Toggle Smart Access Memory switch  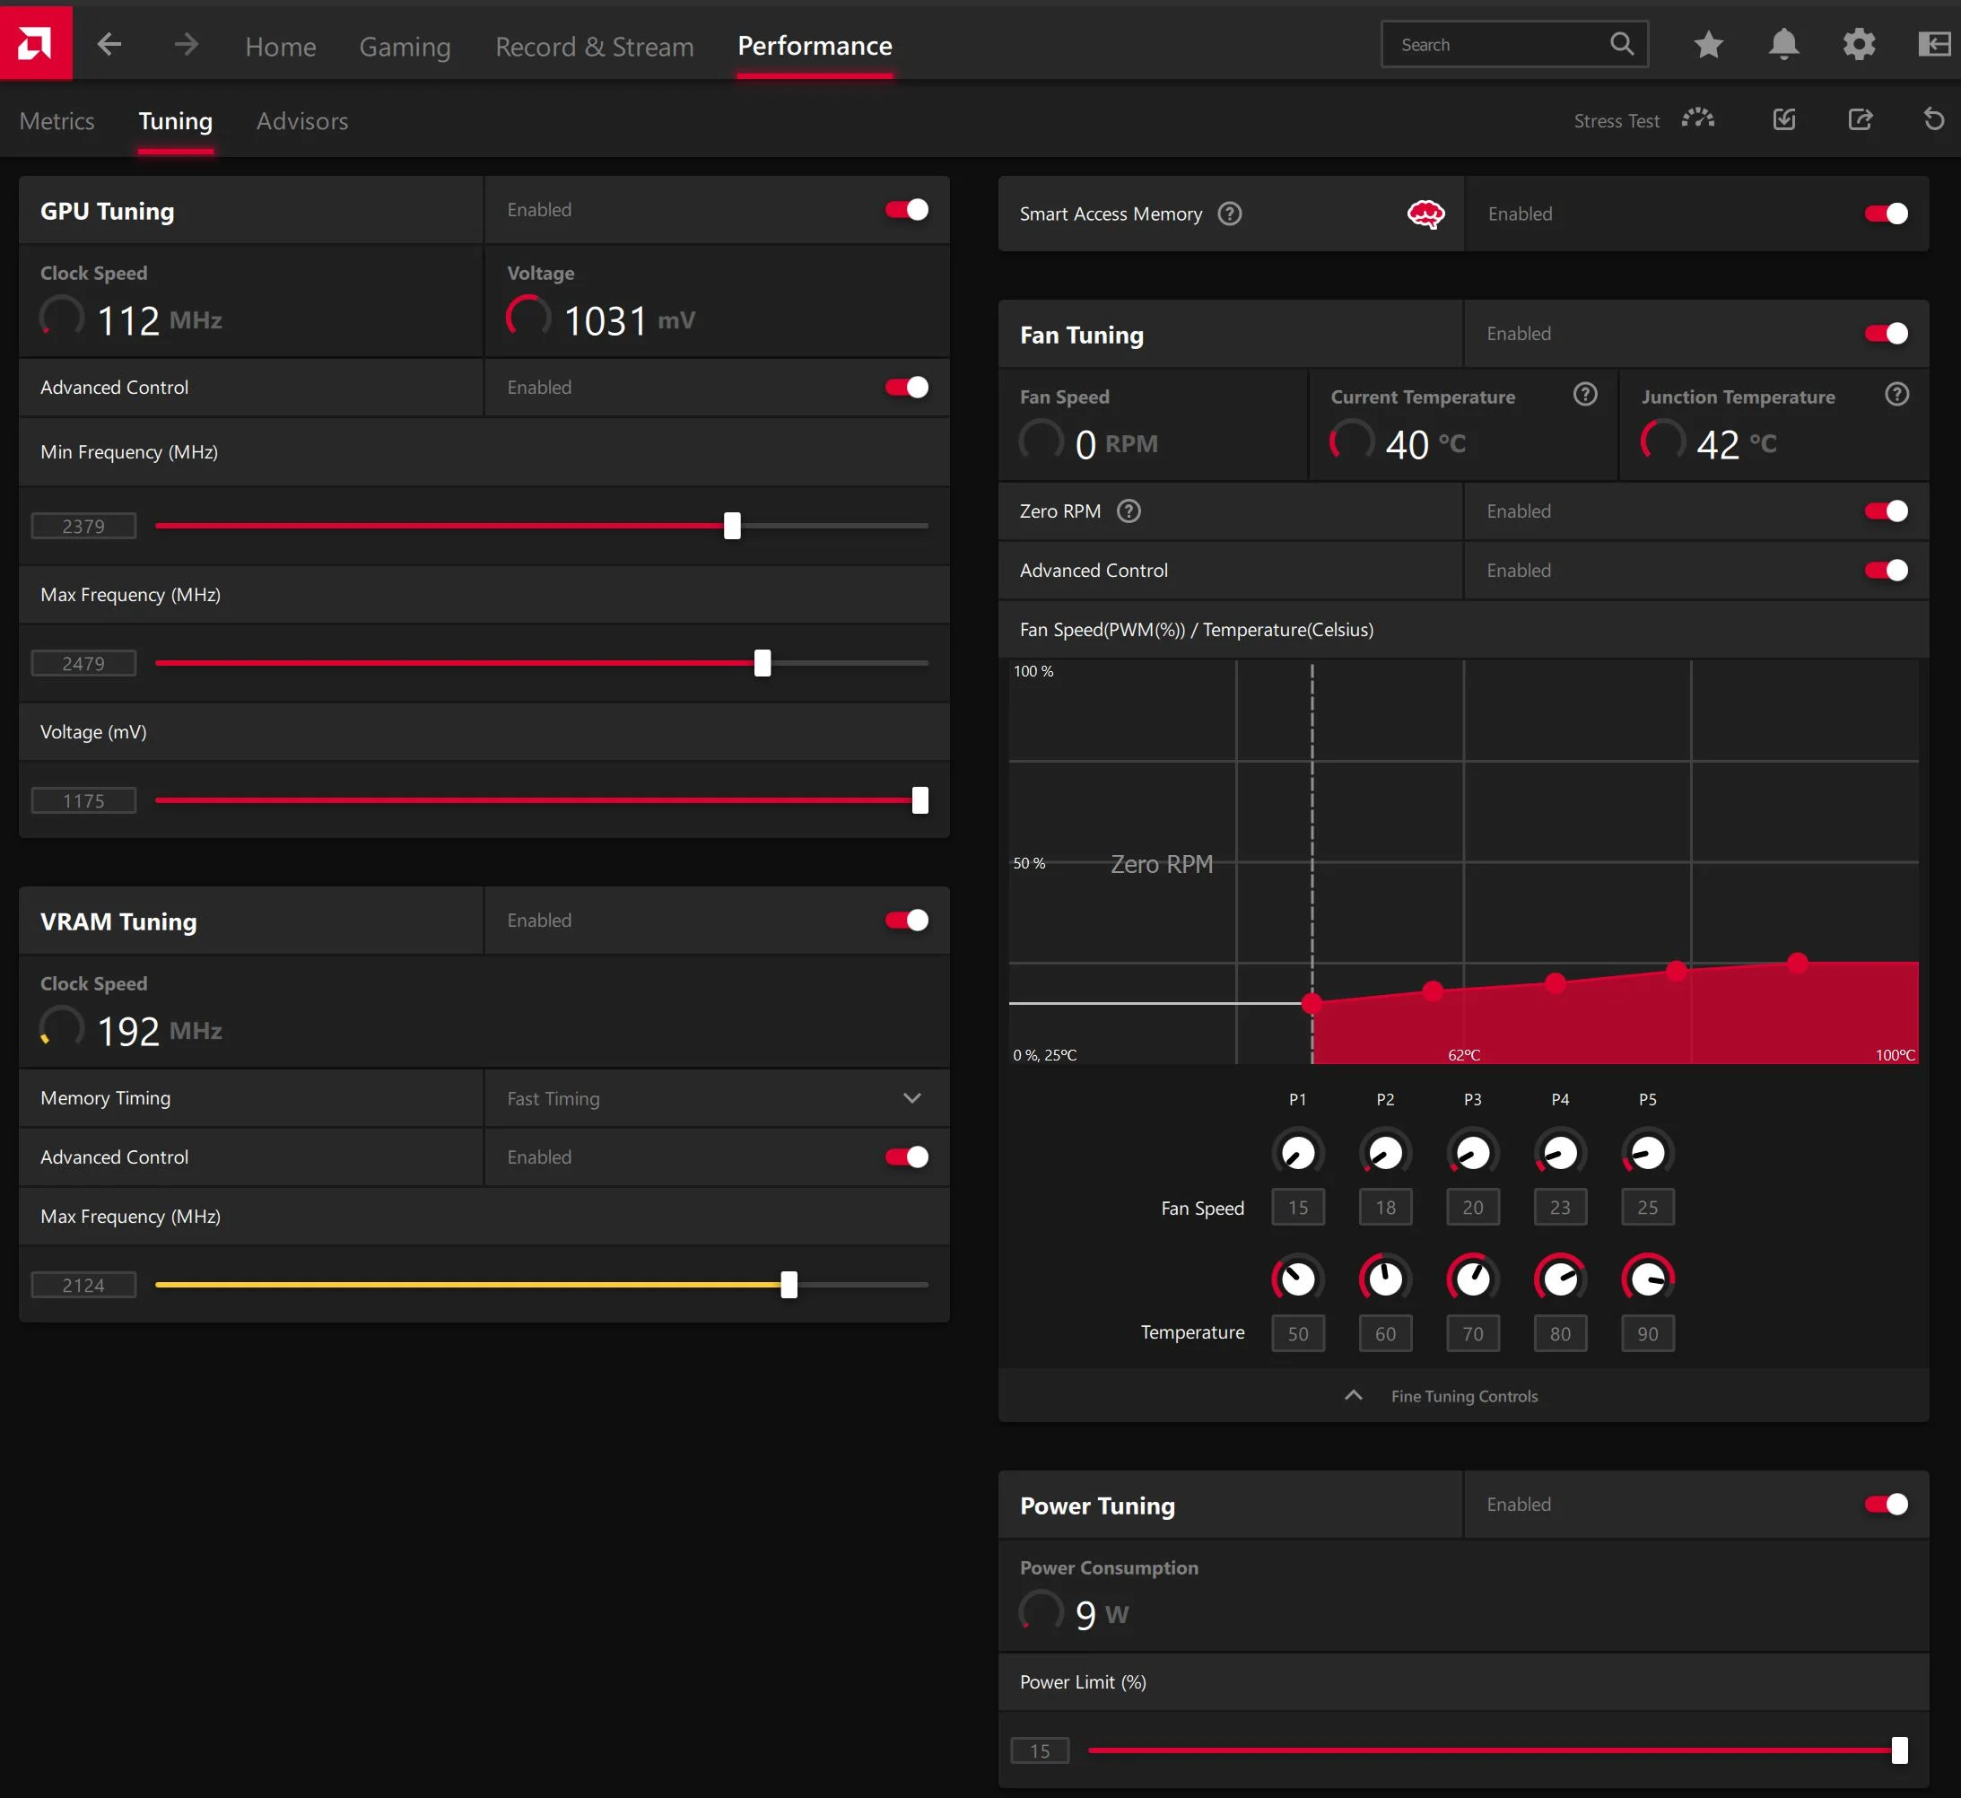click(x=1887, y=213)
